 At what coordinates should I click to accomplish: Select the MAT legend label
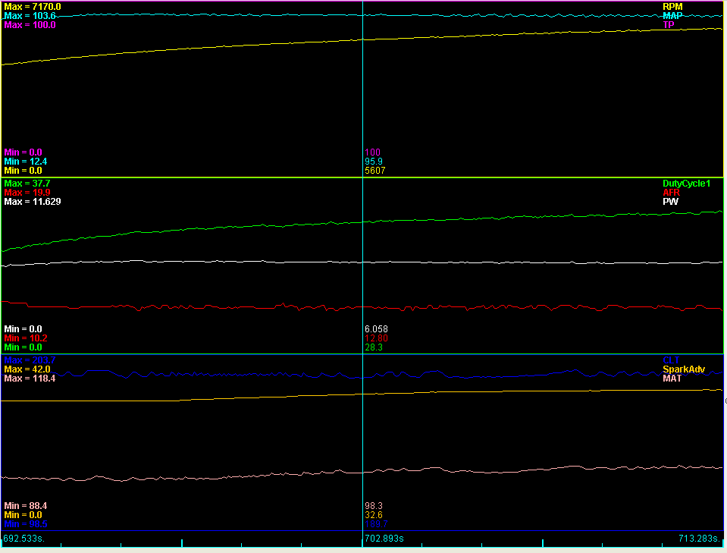(672, 379)
